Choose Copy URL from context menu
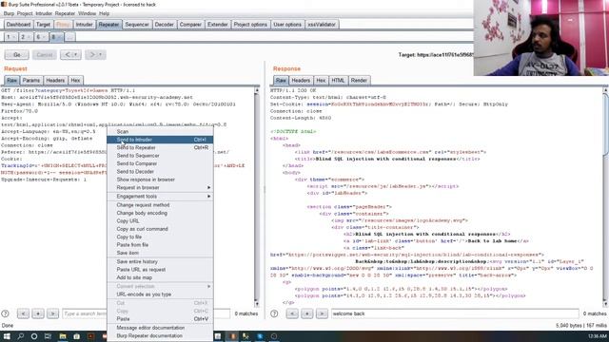609x342 pixels. coord(160,220)
